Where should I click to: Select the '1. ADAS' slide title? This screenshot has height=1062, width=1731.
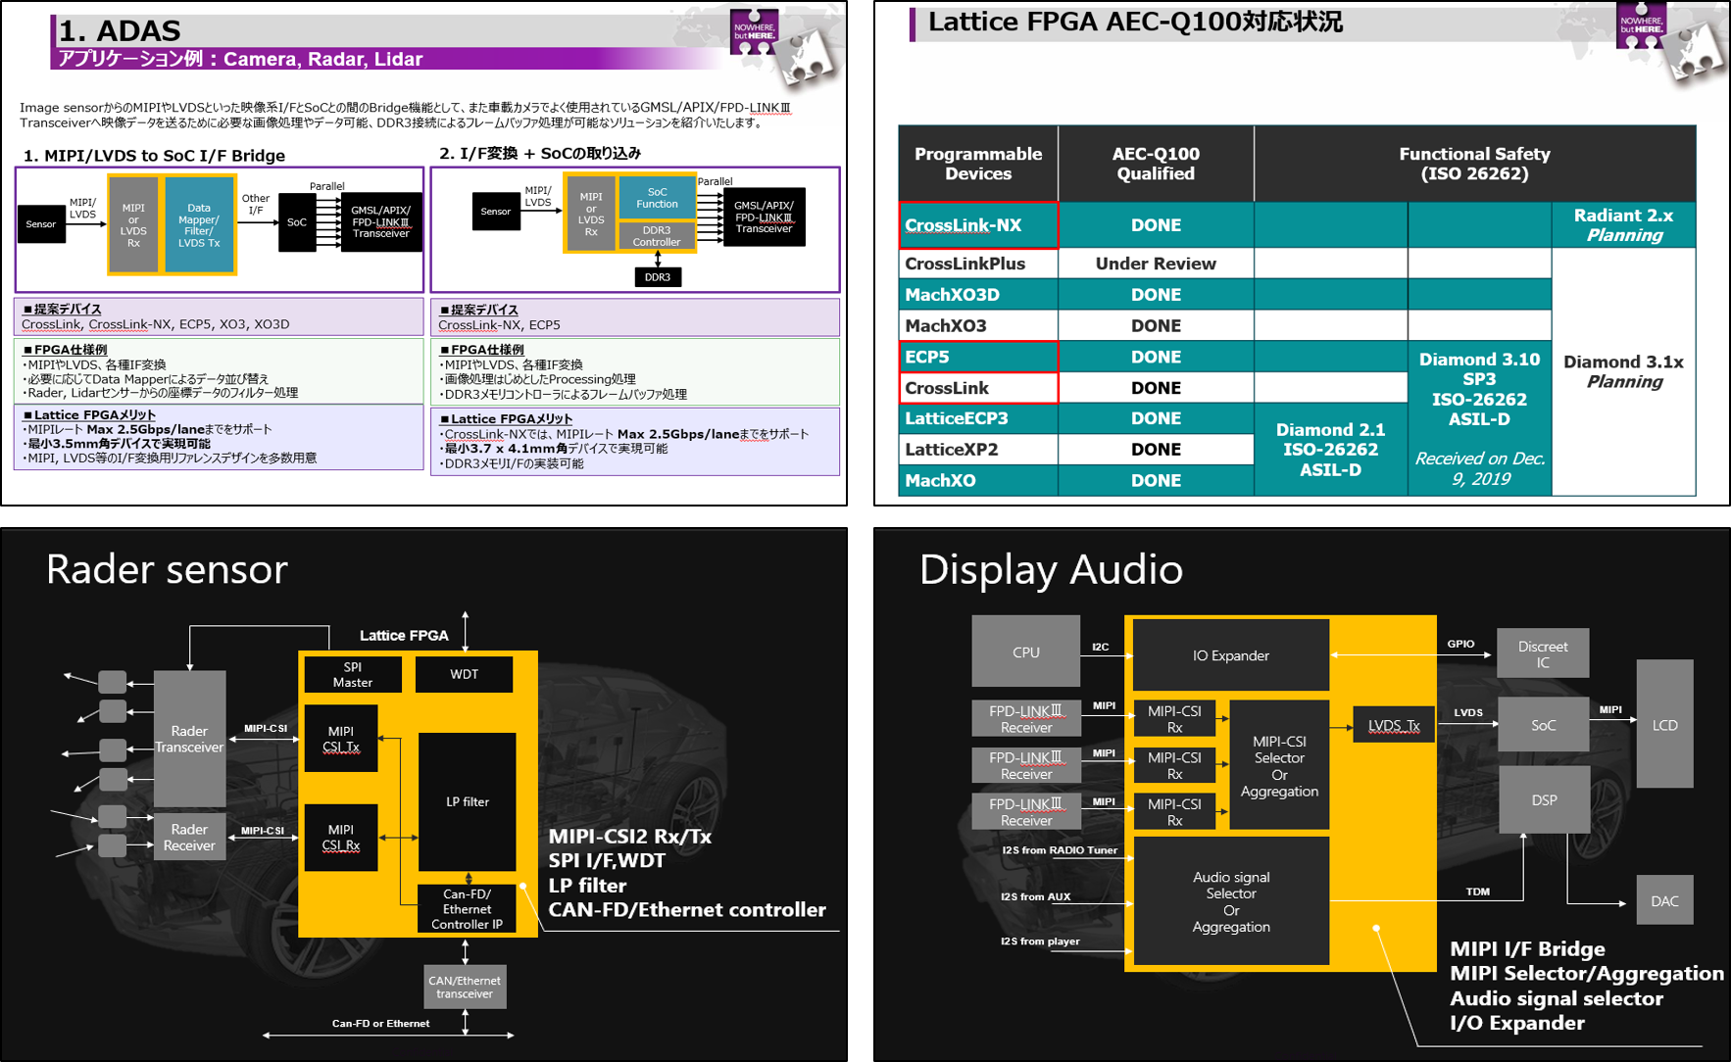tap(120, 30)
